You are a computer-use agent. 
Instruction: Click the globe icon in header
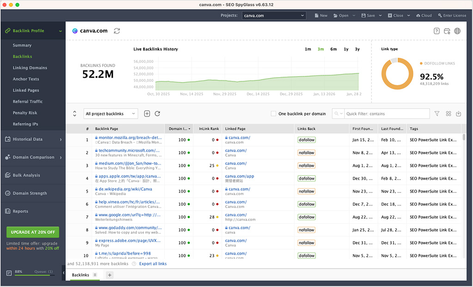tap(457, 31)
